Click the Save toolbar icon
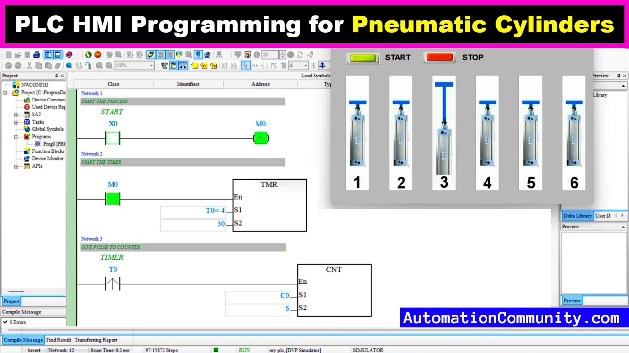This screenshot has width=629, height=353. pyautogui.click(x=27, y=55)
